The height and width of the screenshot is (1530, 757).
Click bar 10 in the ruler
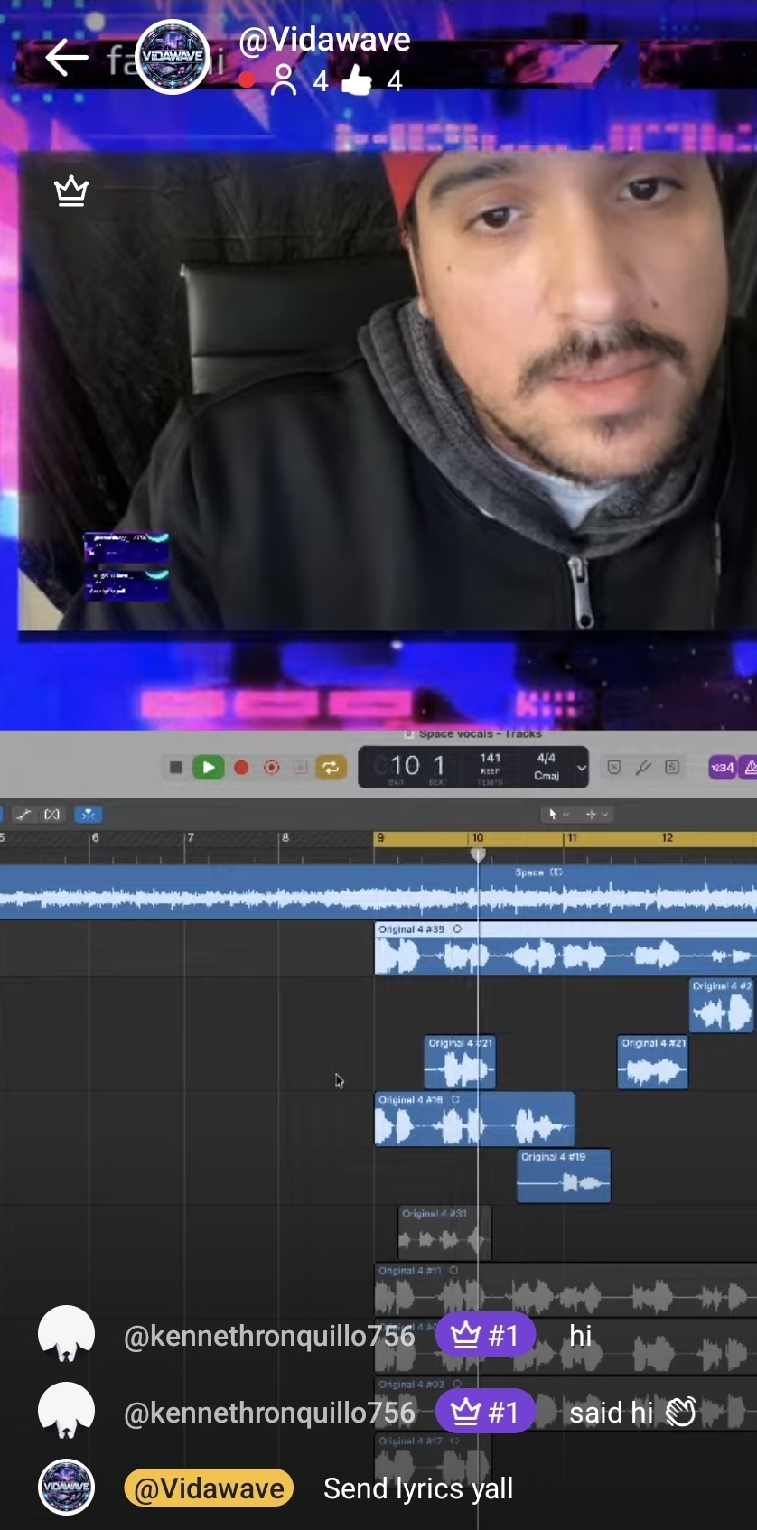pyautogui.click(x=478, y=838)
